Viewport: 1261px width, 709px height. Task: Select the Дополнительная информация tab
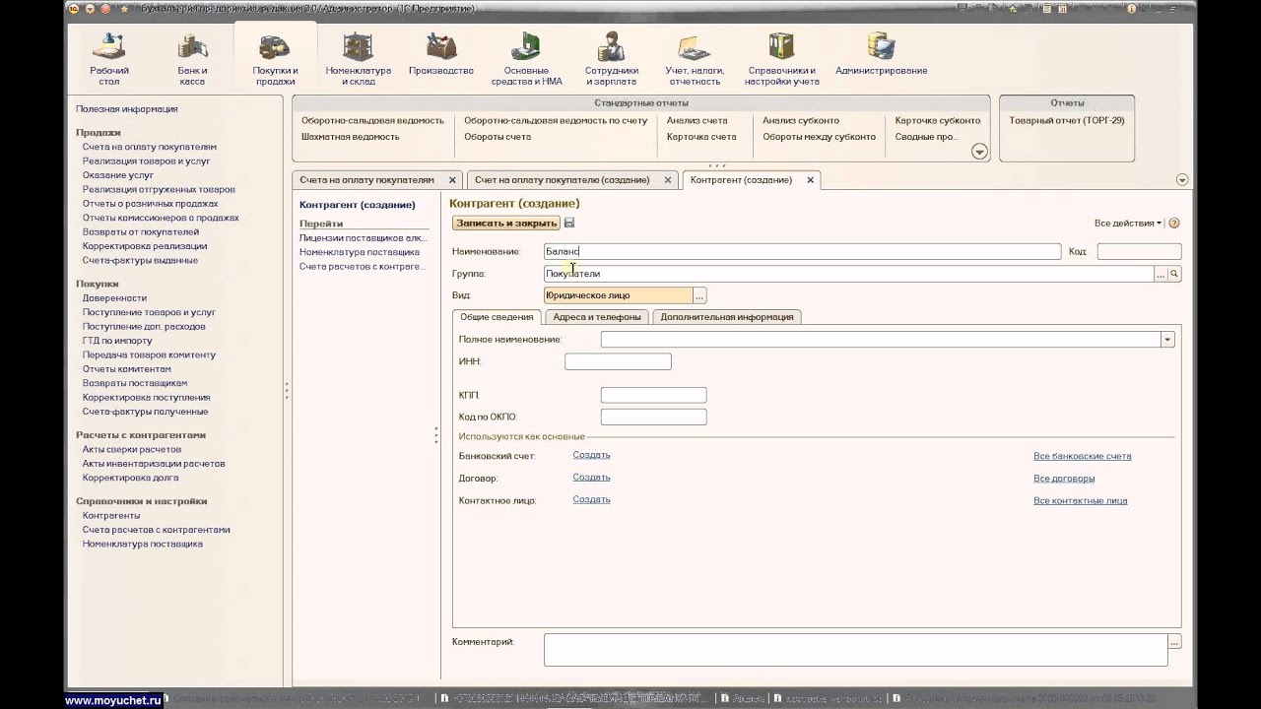tap(727, 317)
